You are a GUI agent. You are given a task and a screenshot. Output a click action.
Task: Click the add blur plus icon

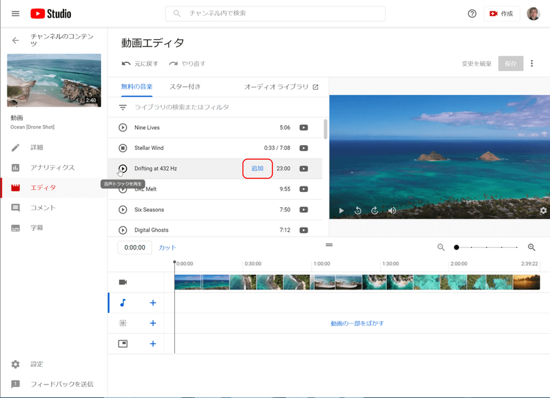(x=153, y=323)
